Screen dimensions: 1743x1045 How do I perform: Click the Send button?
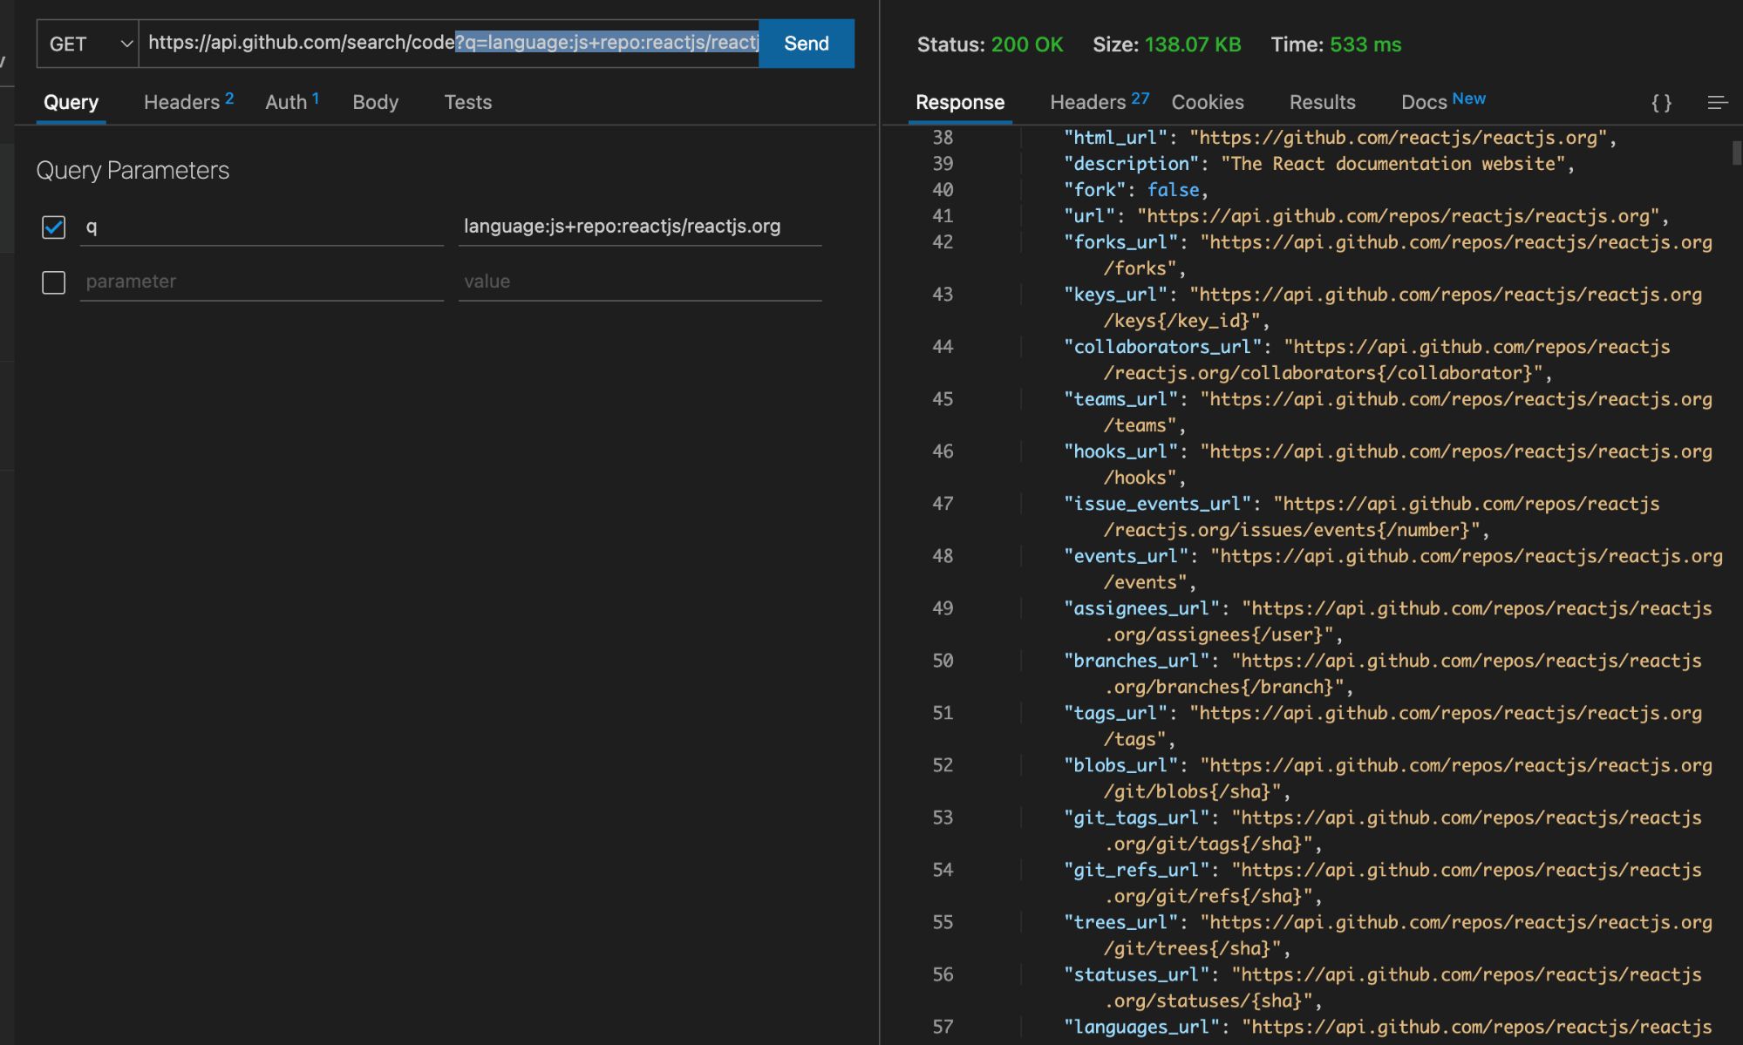(x=805, y=44)
